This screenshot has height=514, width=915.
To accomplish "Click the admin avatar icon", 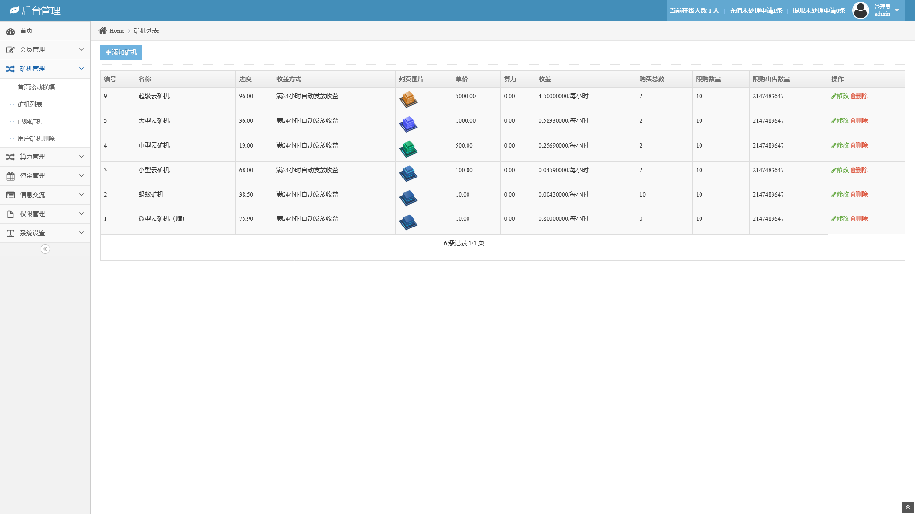I will coord(861,10).
